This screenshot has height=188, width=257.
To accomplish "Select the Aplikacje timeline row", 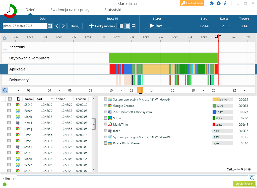I will click(x=128, y=69).
